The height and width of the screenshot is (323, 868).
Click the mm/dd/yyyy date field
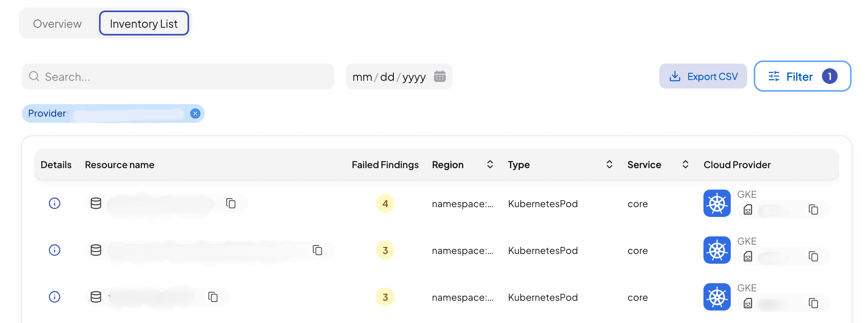tap(389, 77)
